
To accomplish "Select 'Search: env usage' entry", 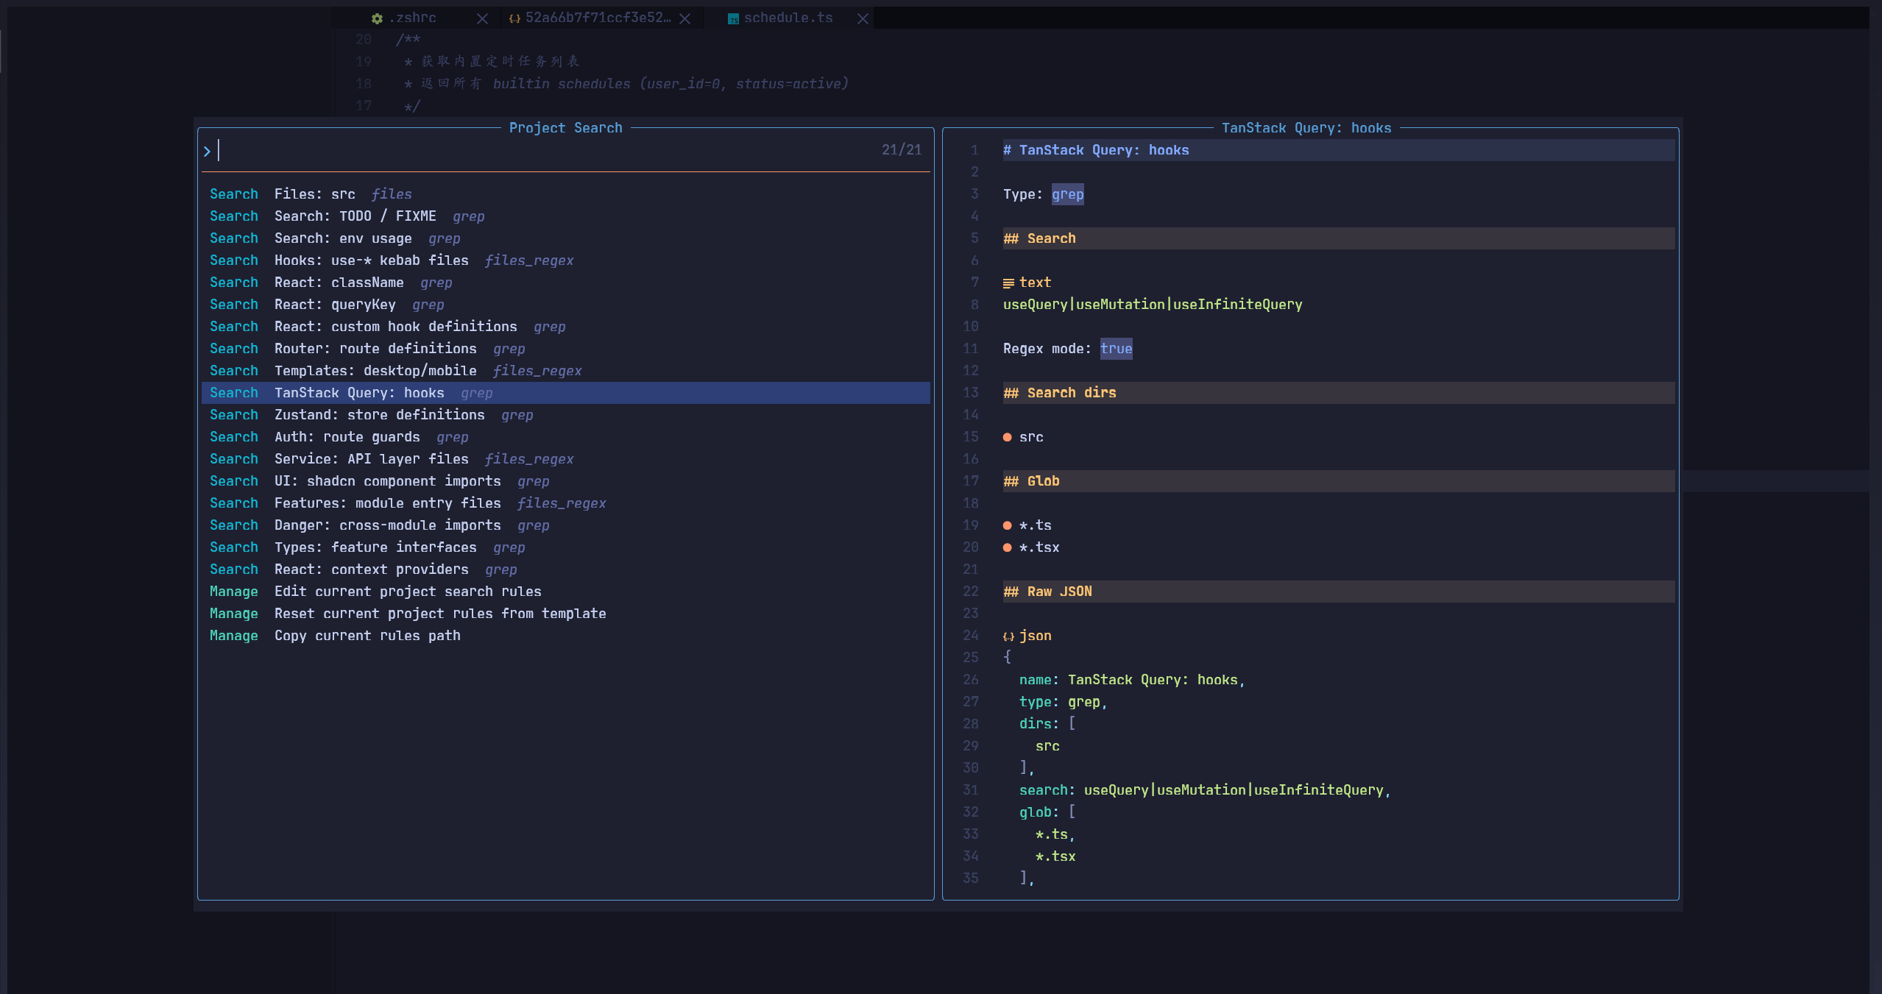I will pos(565,238).
